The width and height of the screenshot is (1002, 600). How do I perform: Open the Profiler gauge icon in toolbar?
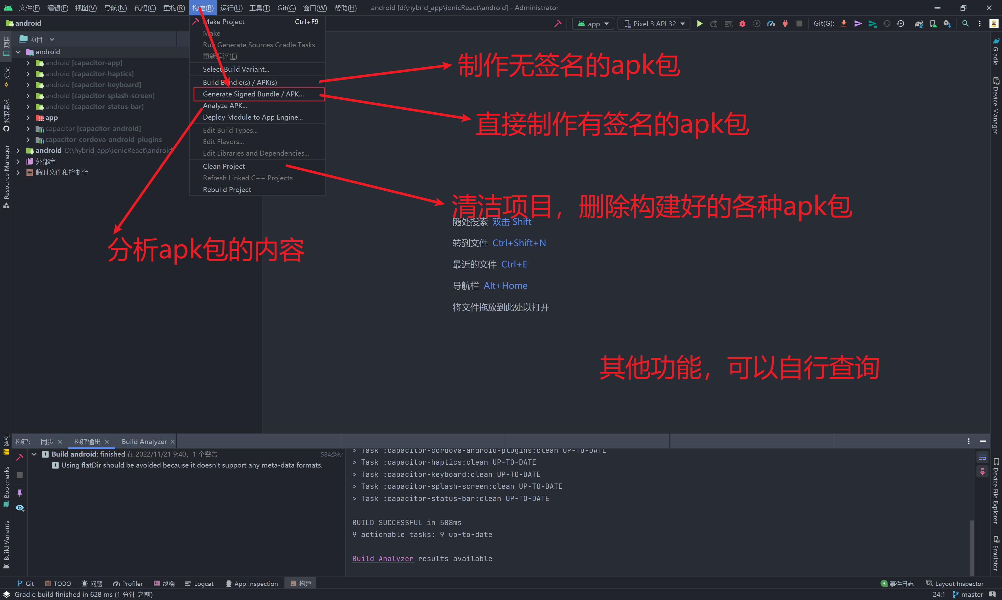pyautogui.click(x=771, y=24)
